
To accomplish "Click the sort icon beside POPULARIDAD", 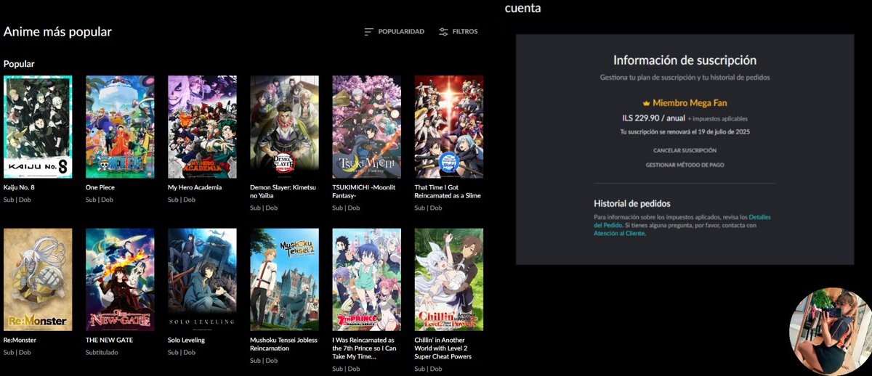I will [x=368, y=32].
